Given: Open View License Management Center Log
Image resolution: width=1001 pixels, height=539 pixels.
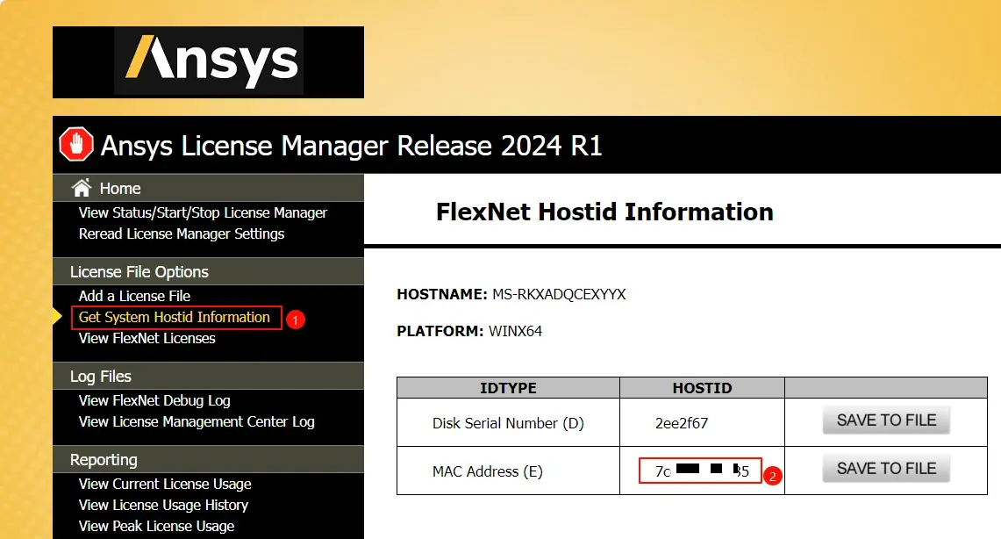Looking at the screenshot, I should coord(197,421).
